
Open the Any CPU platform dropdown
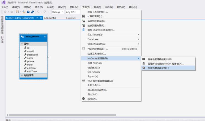click(x=72, y=12)
